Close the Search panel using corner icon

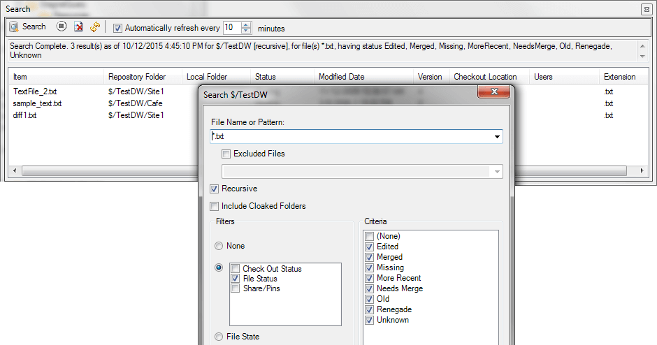[647, 9]
